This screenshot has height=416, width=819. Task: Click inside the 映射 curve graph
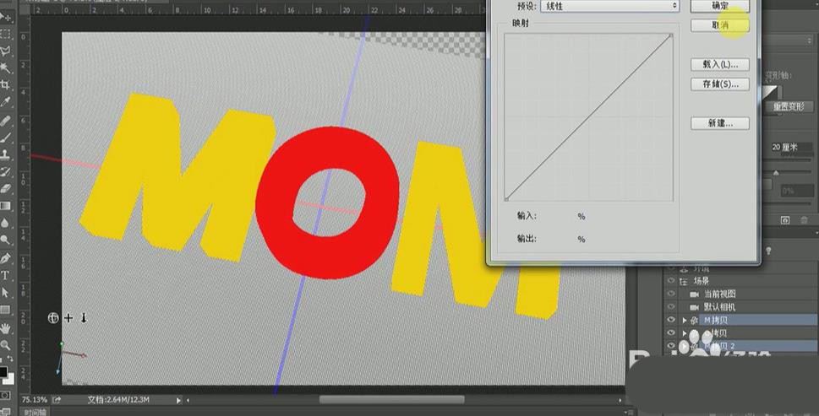tap(588, 117)
